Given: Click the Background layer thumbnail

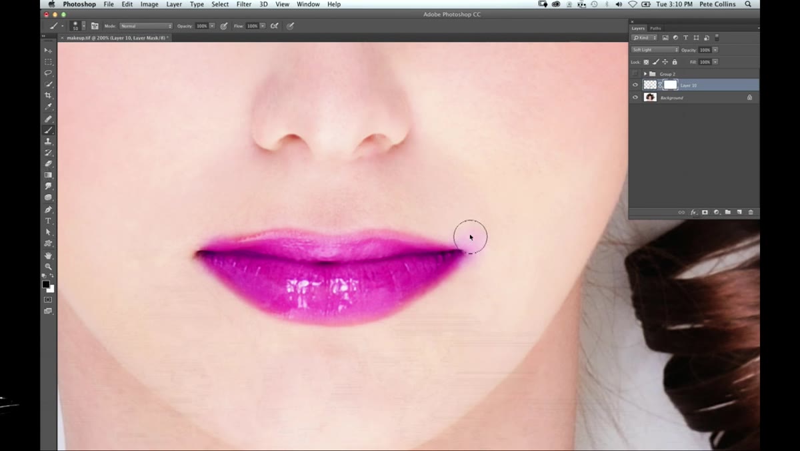Looking at the screenshot, I should tap(650, 97).
